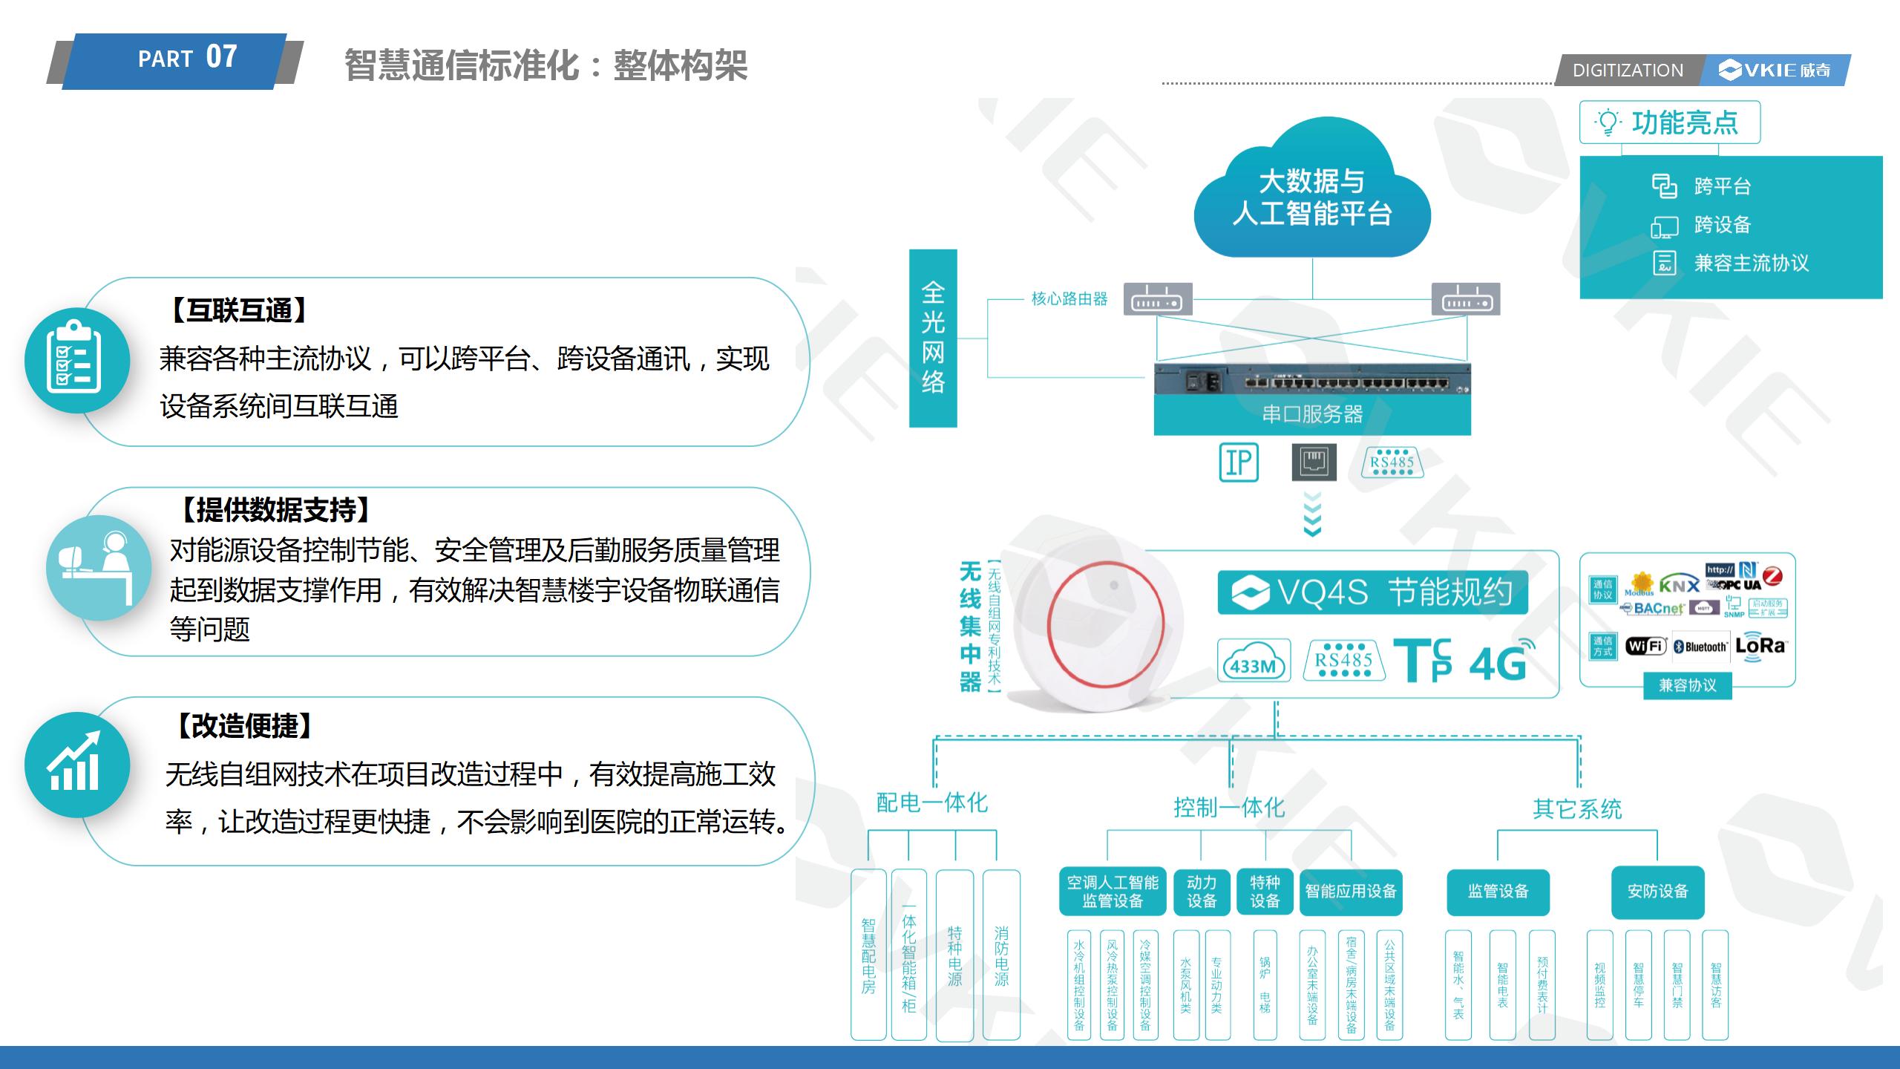1900x1069 pixels.
Task: Click the 跨设备 devices icon
Action: pyautogui.click(x=1664, y=226)
